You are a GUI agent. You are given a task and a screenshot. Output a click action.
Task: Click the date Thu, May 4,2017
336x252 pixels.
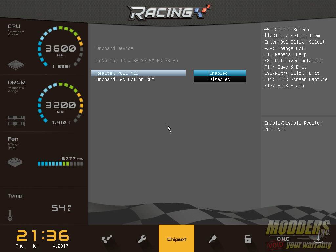[42, 246]
